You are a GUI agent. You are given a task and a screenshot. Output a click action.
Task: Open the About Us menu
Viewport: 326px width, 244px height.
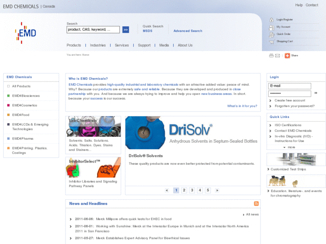tap(185, 45)
